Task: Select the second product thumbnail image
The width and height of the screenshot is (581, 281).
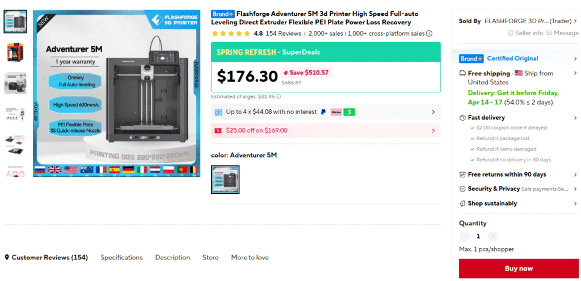Action: click(15, 52)
